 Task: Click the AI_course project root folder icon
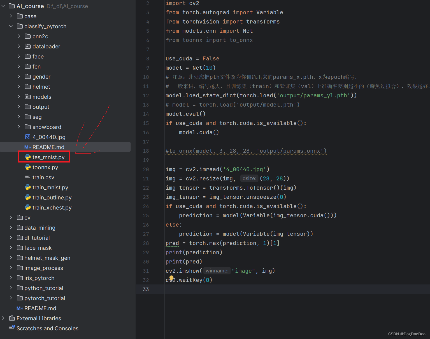[12, 6]
